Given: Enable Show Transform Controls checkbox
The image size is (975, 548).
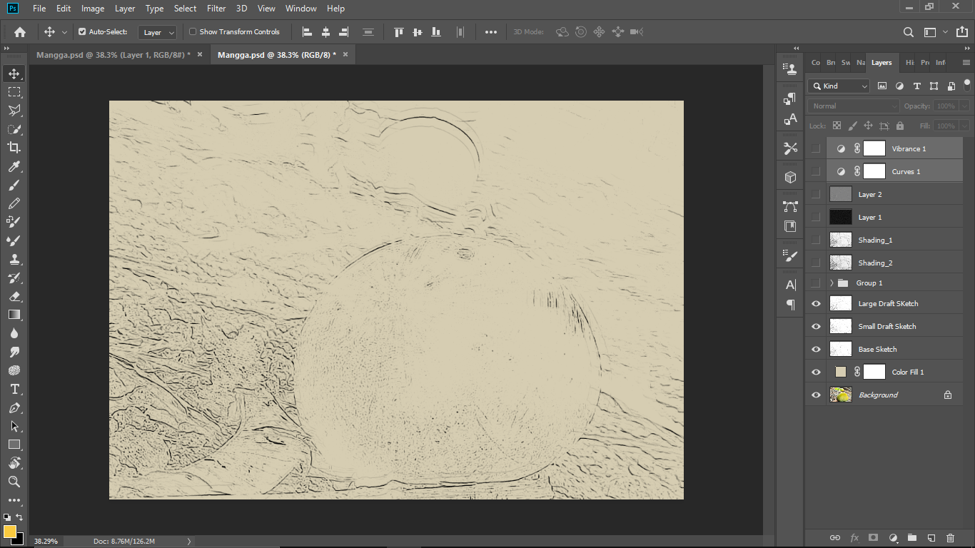Looking at the screenshot, I should [x=193, y=32].
